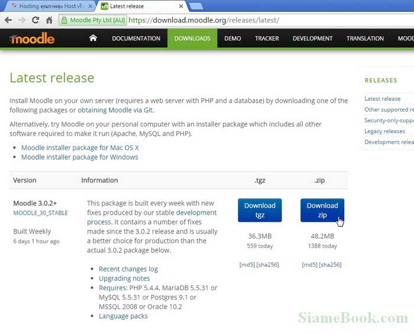
Task: Click the Moodle logo
Action: click(32, 38)
